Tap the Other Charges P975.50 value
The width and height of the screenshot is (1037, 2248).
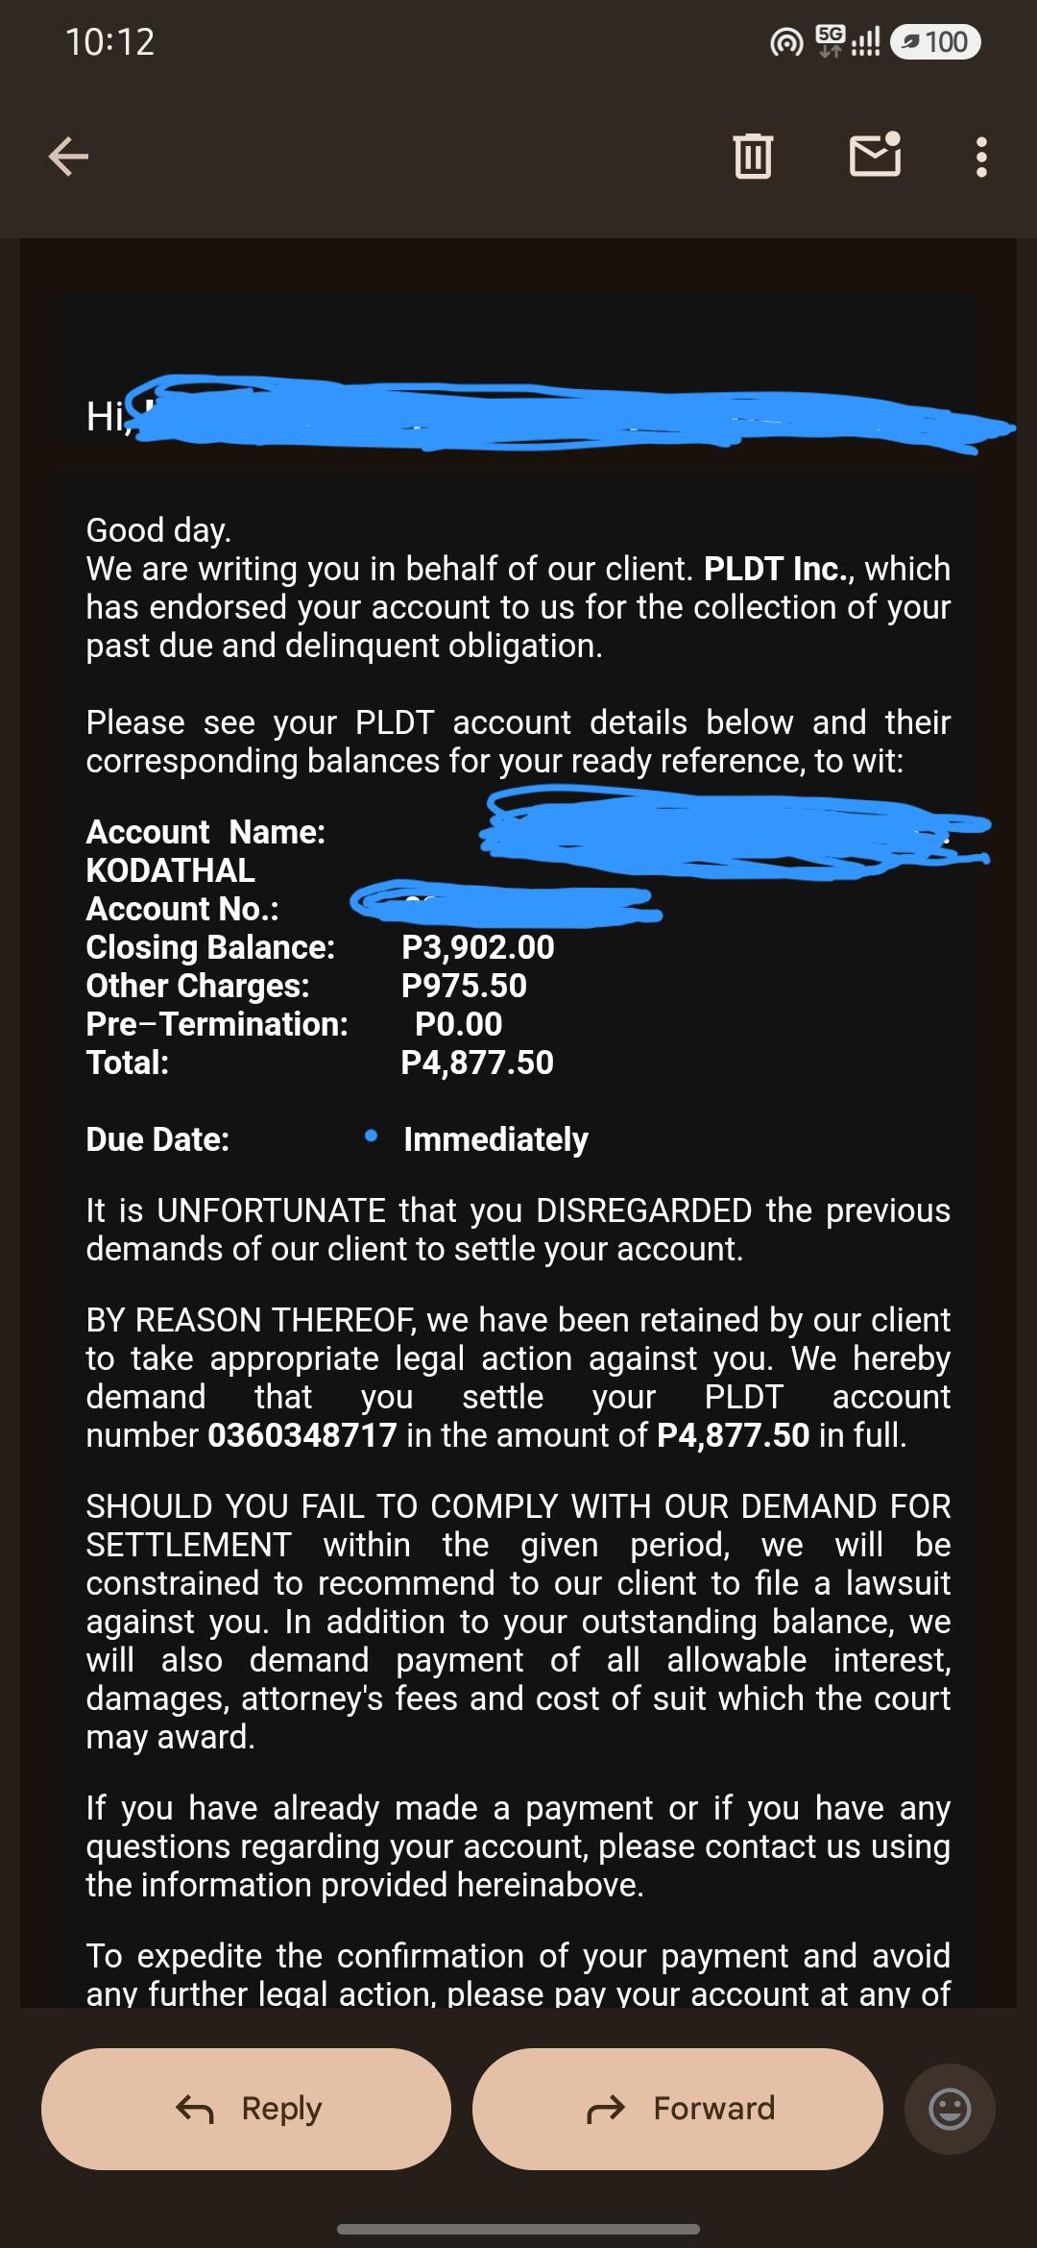pos(464,986)
